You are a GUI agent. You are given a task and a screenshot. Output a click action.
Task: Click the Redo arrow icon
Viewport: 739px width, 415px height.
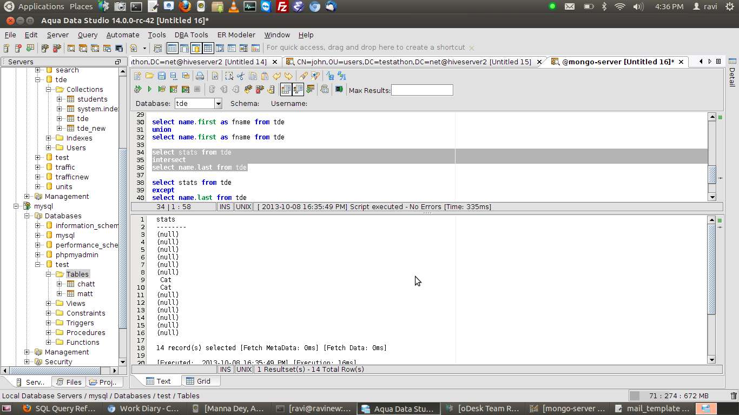tap(288, 76)
